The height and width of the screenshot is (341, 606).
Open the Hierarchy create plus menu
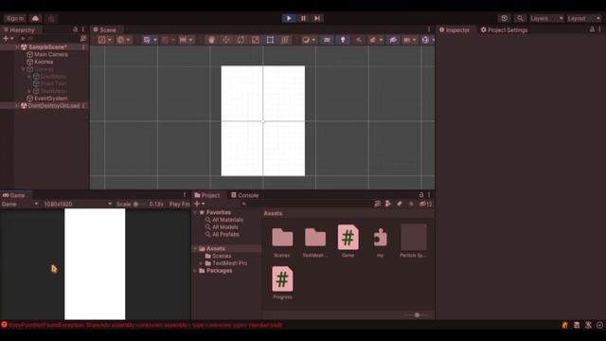[x=8, y=39]
